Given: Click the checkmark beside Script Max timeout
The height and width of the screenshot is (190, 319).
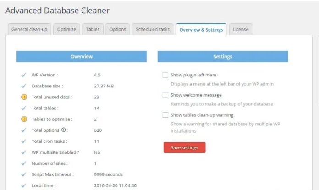Looking at the screenshot, I should click(x=23, y=174).
